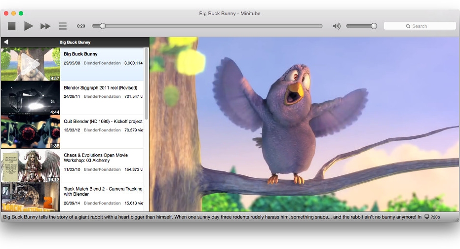Click the 29/05/08 date text
Viewport: 460px width, 249px height.
(72, 63)
